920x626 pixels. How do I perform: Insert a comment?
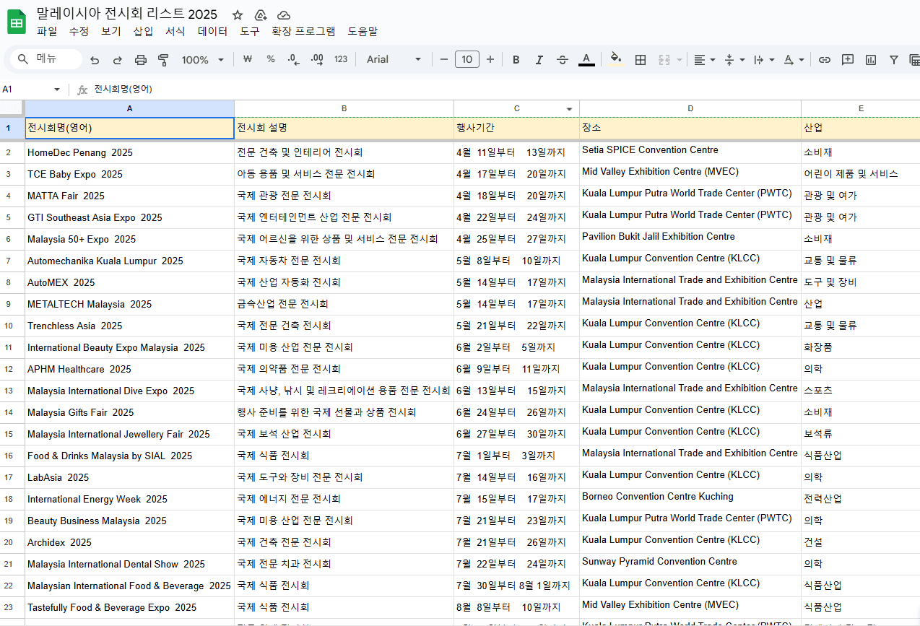coord(848,60)
